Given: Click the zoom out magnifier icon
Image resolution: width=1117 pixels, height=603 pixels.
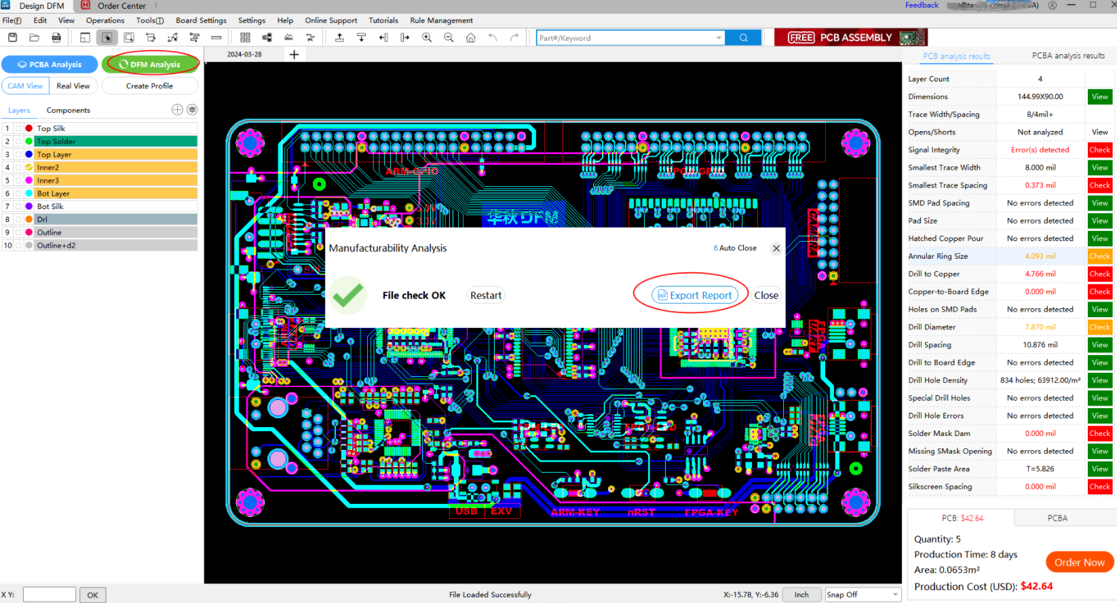Looking at the screenshot, I should [449, 38].
